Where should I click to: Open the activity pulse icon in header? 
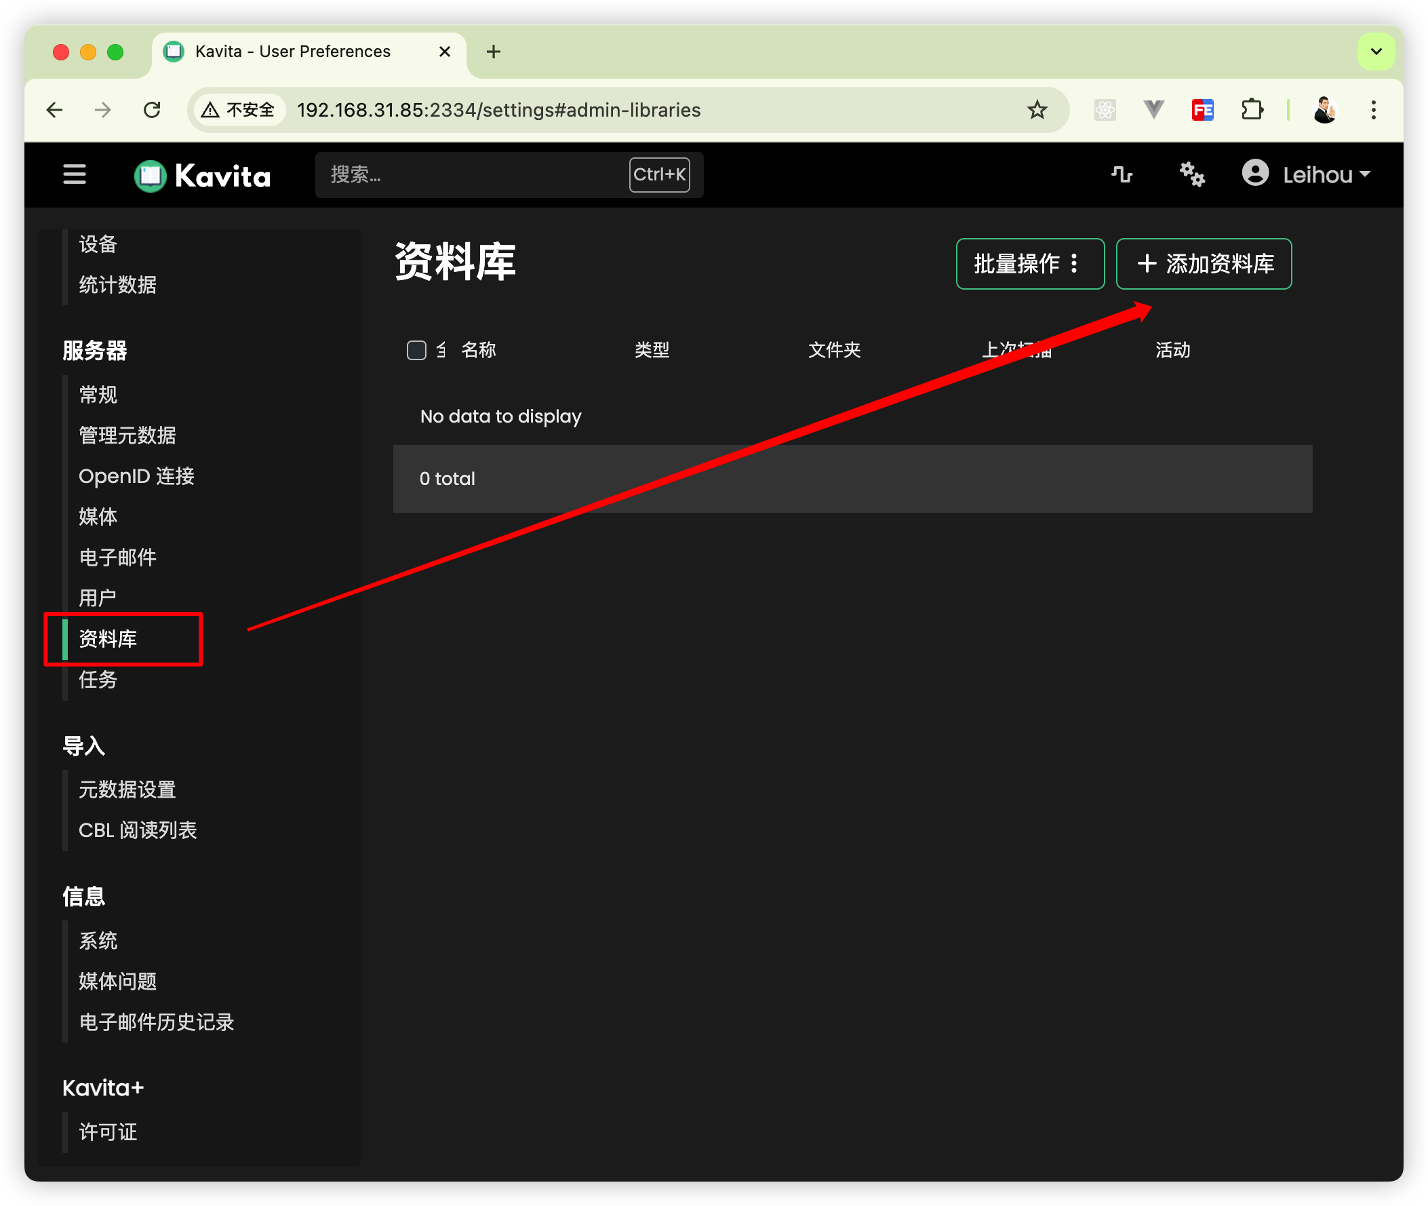pos(1122,174)
